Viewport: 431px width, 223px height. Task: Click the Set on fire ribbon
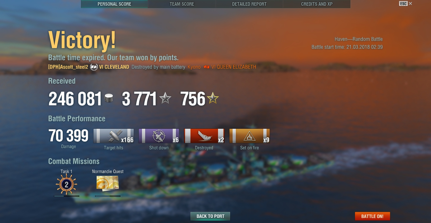[249, 136]
